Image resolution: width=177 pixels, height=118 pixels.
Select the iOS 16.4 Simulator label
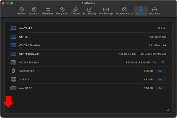[29, 62]
